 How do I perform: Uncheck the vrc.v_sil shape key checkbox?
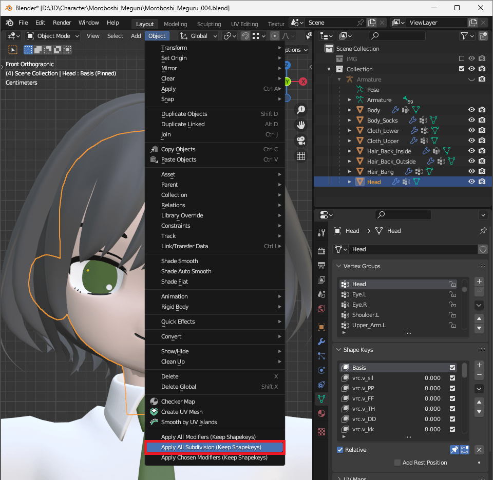[452, 378]
